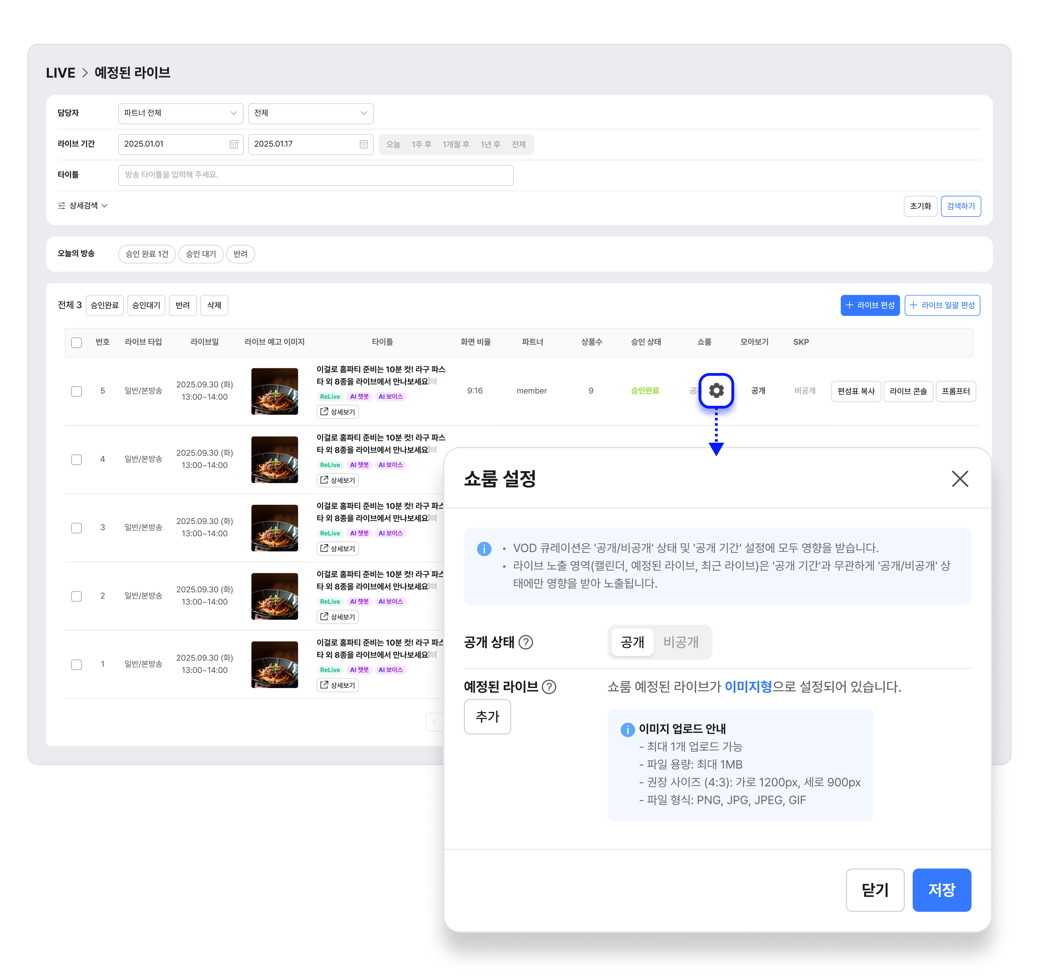Viewport: 1039px width, 977px height.
Task: Click help icon next to 공개 상태
Action: (526, 642)
